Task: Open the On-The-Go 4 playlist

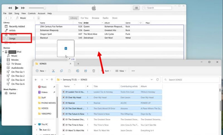Action: click(x=18, y=80)
